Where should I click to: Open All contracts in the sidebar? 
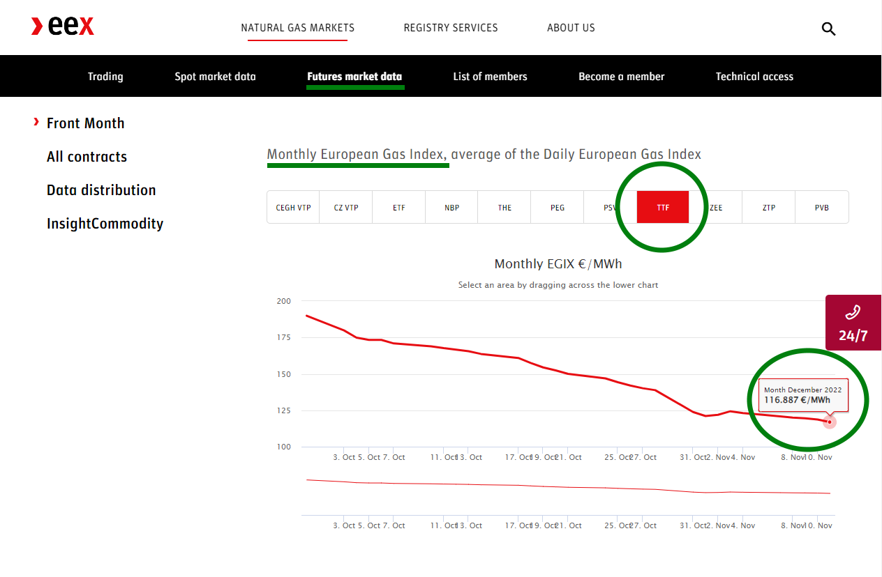(87, 157)
